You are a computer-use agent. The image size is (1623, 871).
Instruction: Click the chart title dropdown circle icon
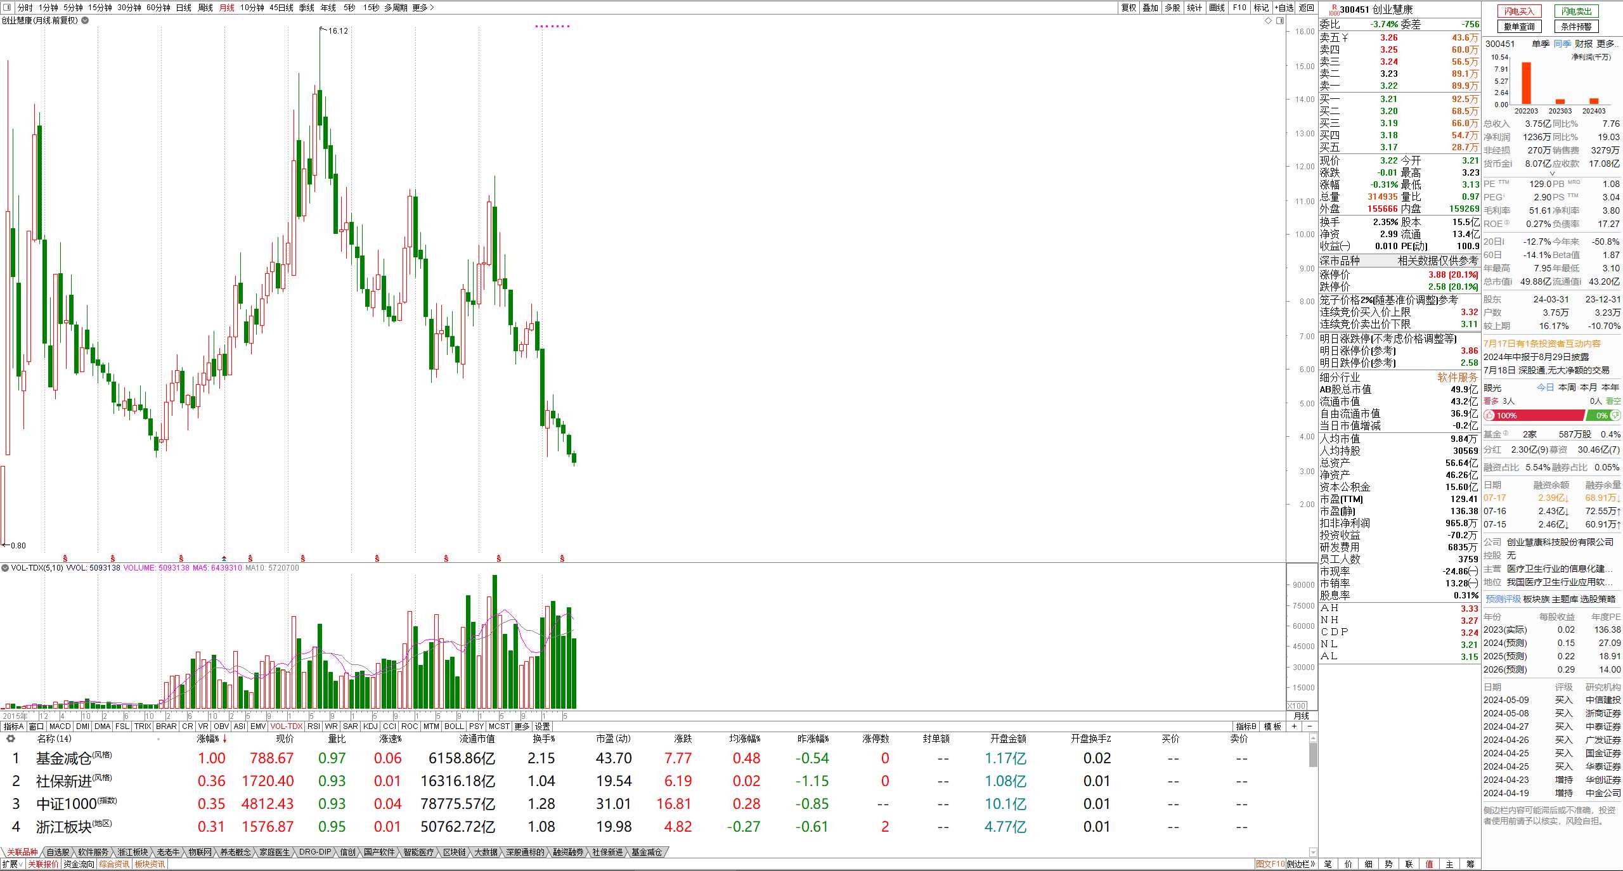85,20
